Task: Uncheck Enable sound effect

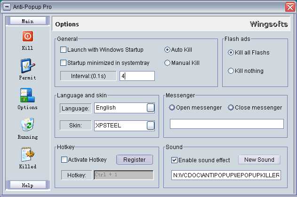Action: pyautogui.click(x=174, y=160)
